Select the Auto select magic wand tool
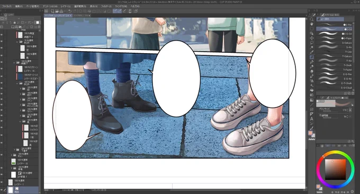This screenshot has width=360, height=194. pos(311,47)
